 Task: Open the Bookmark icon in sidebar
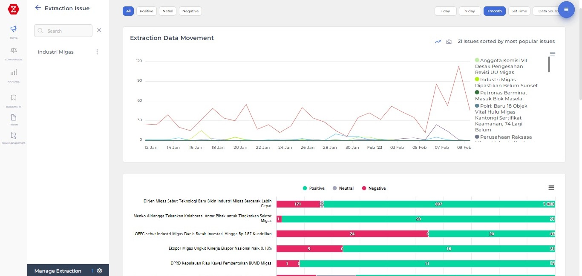pos(14,98)
